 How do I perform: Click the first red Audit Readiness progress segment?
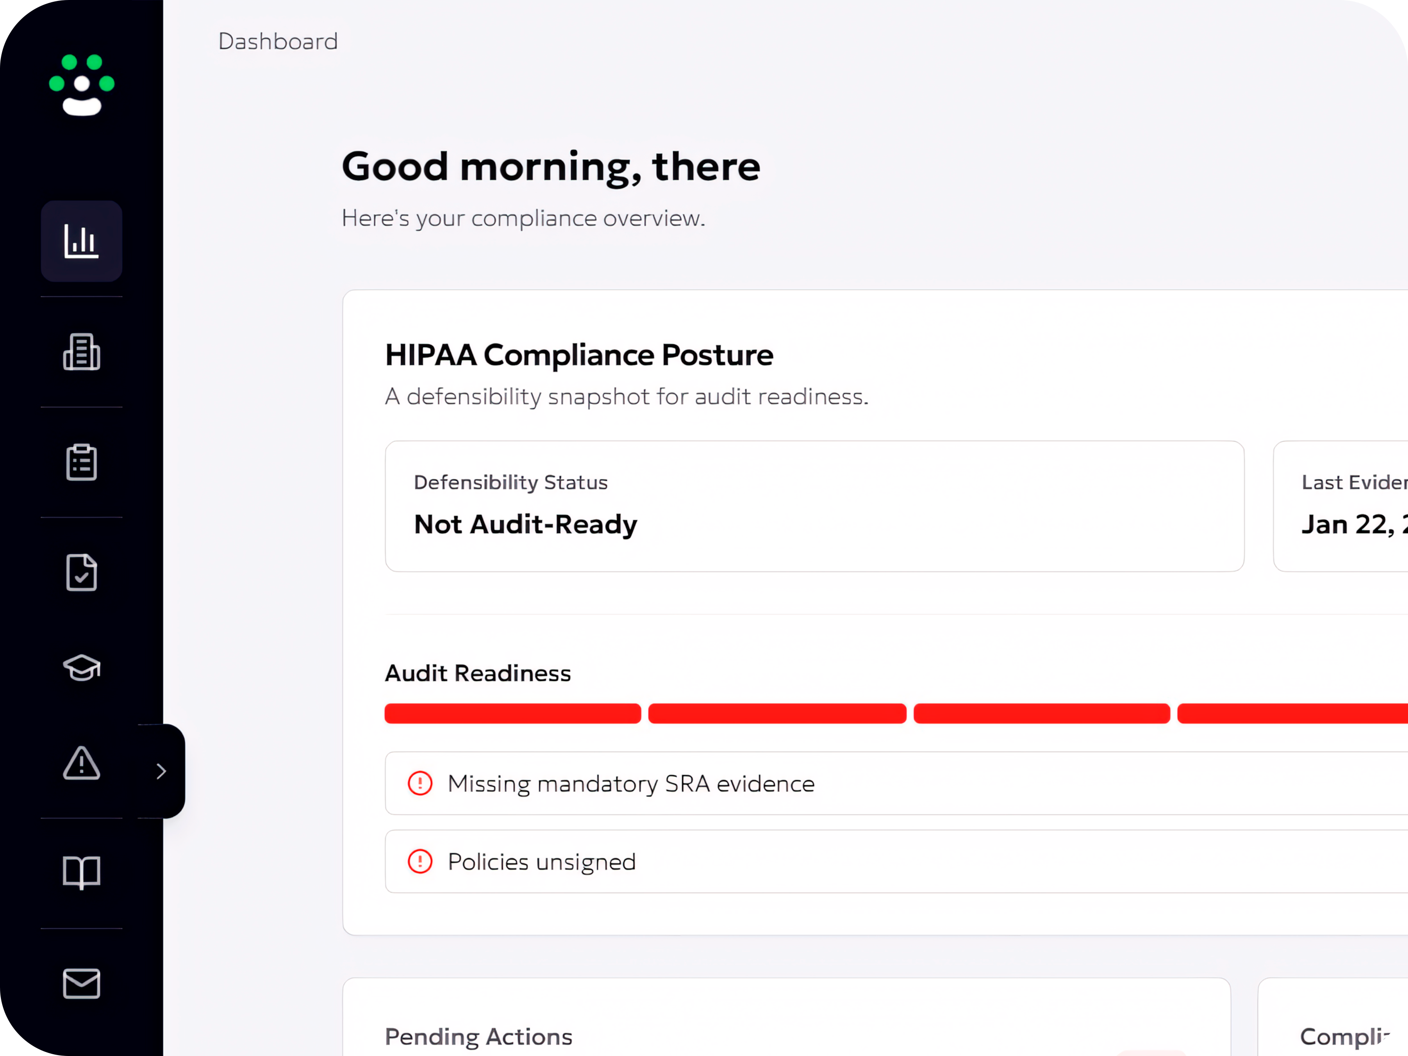tap(512, 713)
